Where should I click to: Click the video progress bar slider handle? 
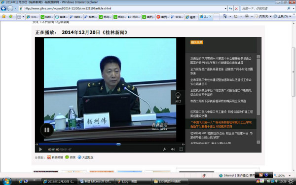[118, 144]
